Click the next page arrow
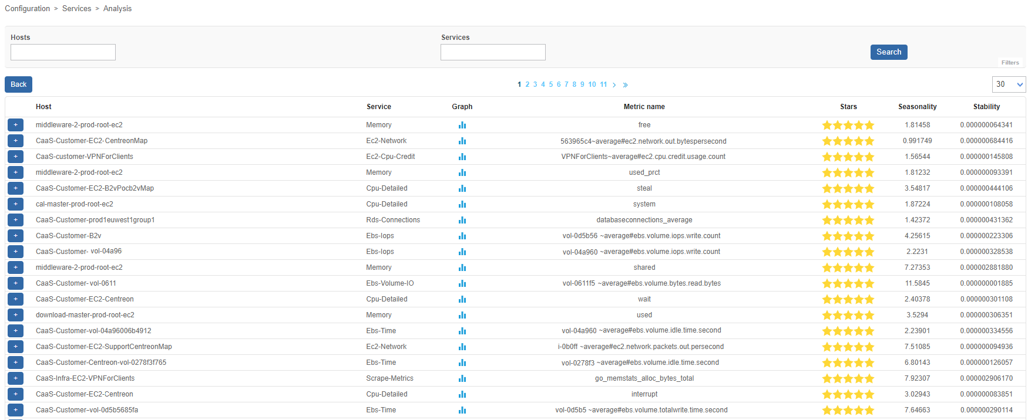 tap(614, 85)
